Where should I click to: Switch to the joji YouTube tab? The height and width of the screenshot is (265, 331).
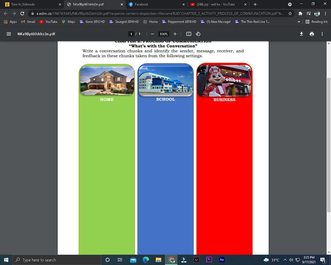pos(219,4)
